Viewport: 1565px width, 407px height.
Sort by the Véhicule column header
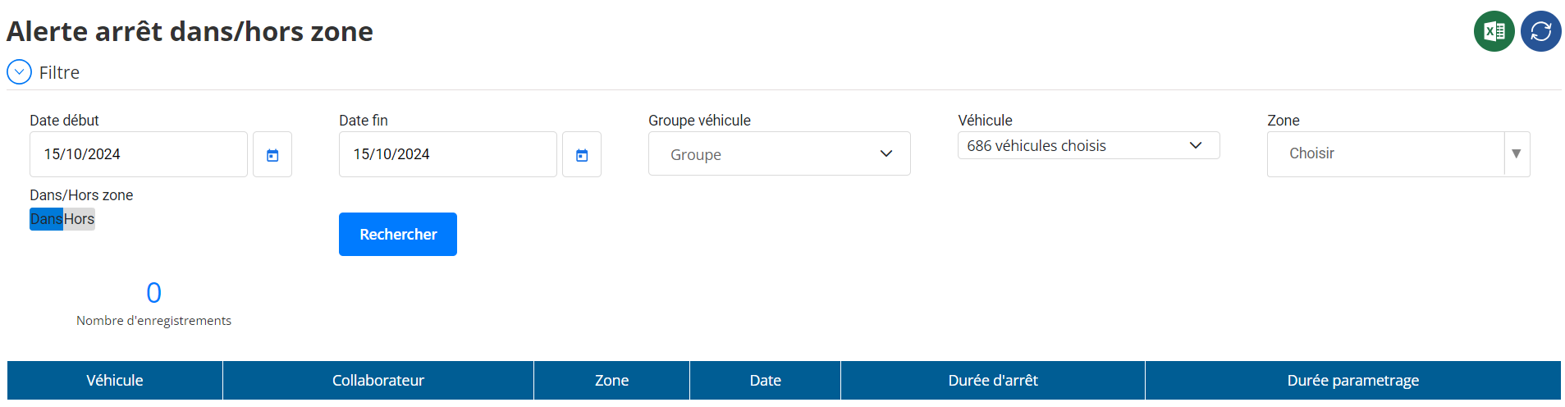click(115, 381)
